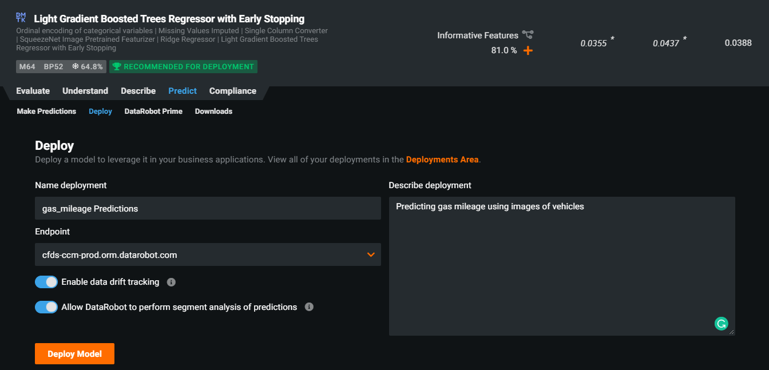Click the model blueprint description text

172,39
